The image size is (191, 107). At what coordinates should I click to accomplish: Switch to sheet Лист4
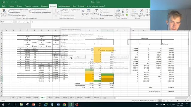tap(36, 97)
